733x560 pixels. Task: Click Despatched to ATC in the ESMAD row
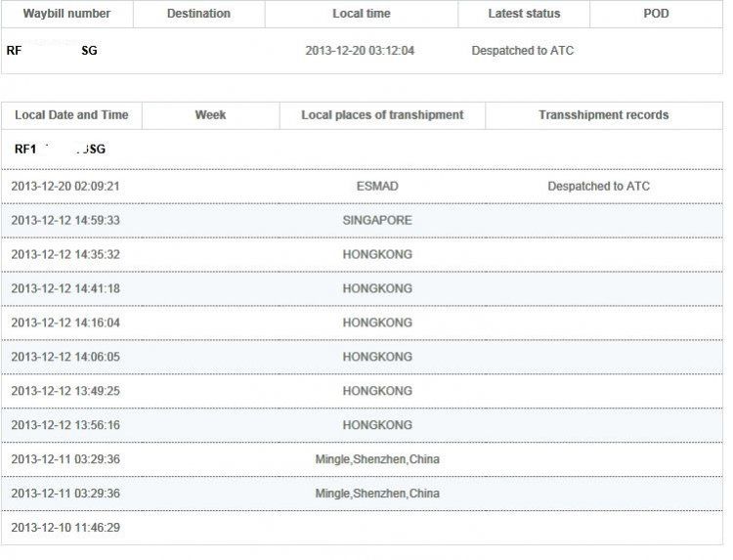point(599,186)
